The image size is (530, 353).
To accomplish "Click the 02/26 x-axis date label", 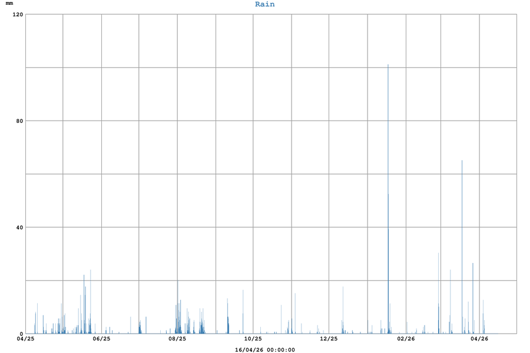I will [x=406, y=339].
